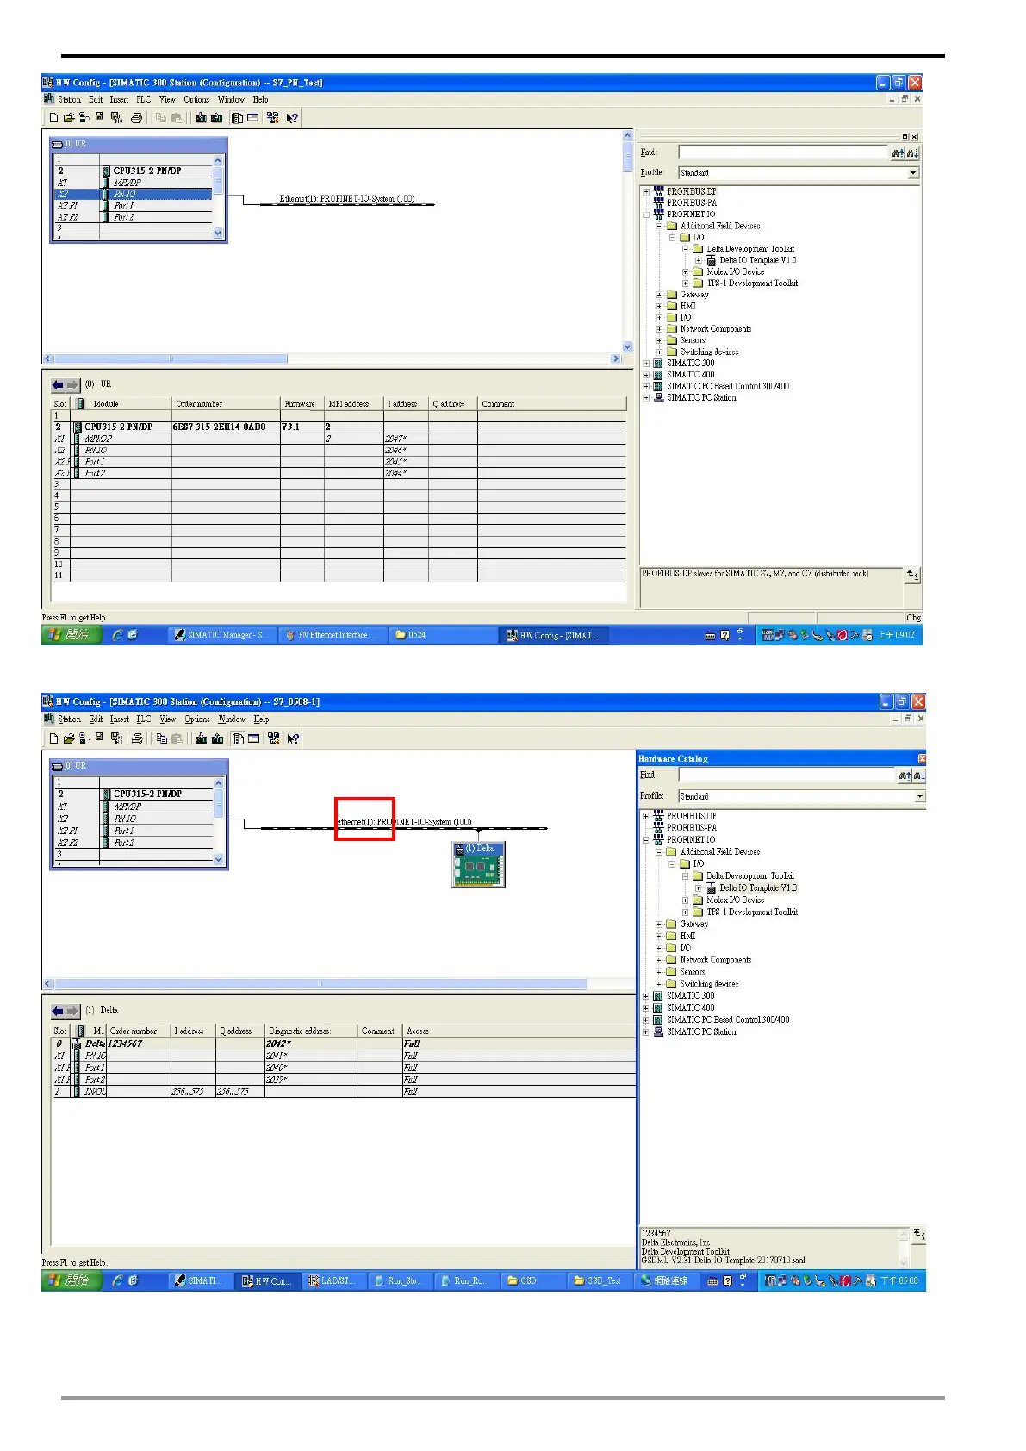The height and width of the screenshot is (1451, 1026).
Task: Click context Help arrow icon in S7_PN_Test window
Action: coord(293,118)
